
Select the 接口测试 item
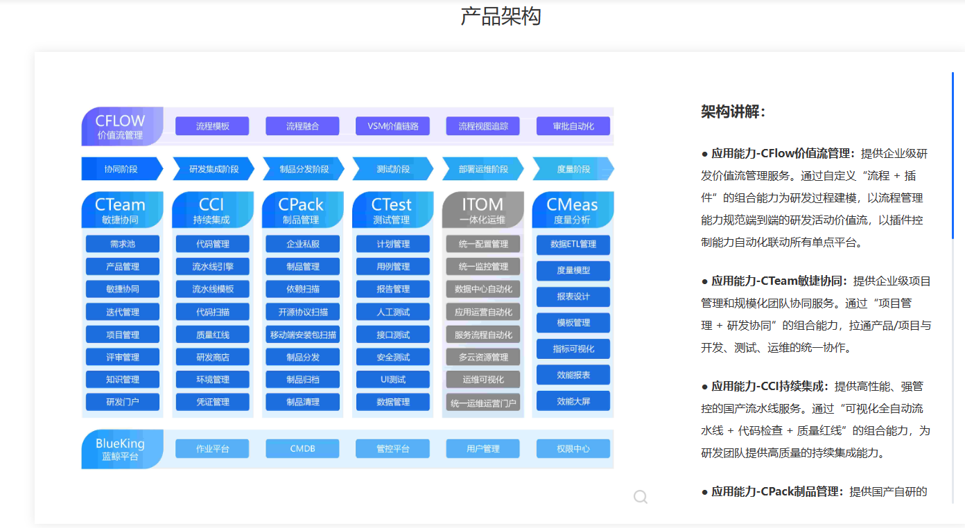click(393, 335)
